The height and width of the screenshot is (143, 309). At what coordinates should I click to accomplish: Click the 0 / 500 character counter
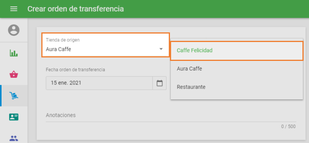point(288,126)
